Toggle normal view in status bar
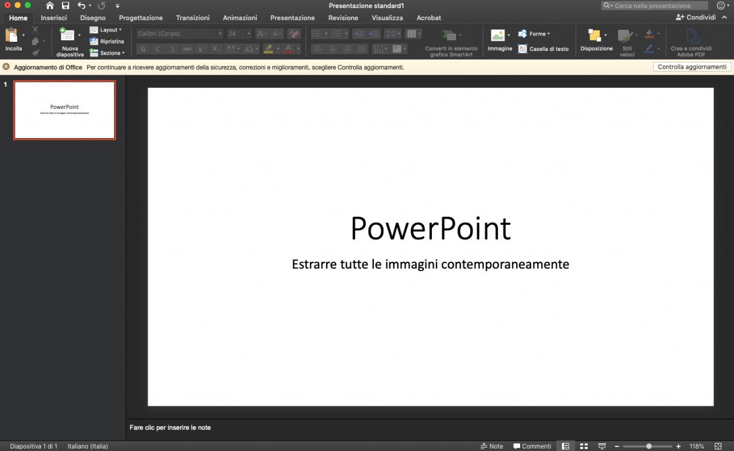The image size is (734, 451). [565, 446]
